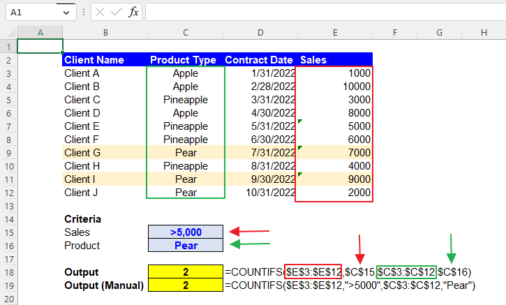
Task: Select column F header
Action: point(394,33)
